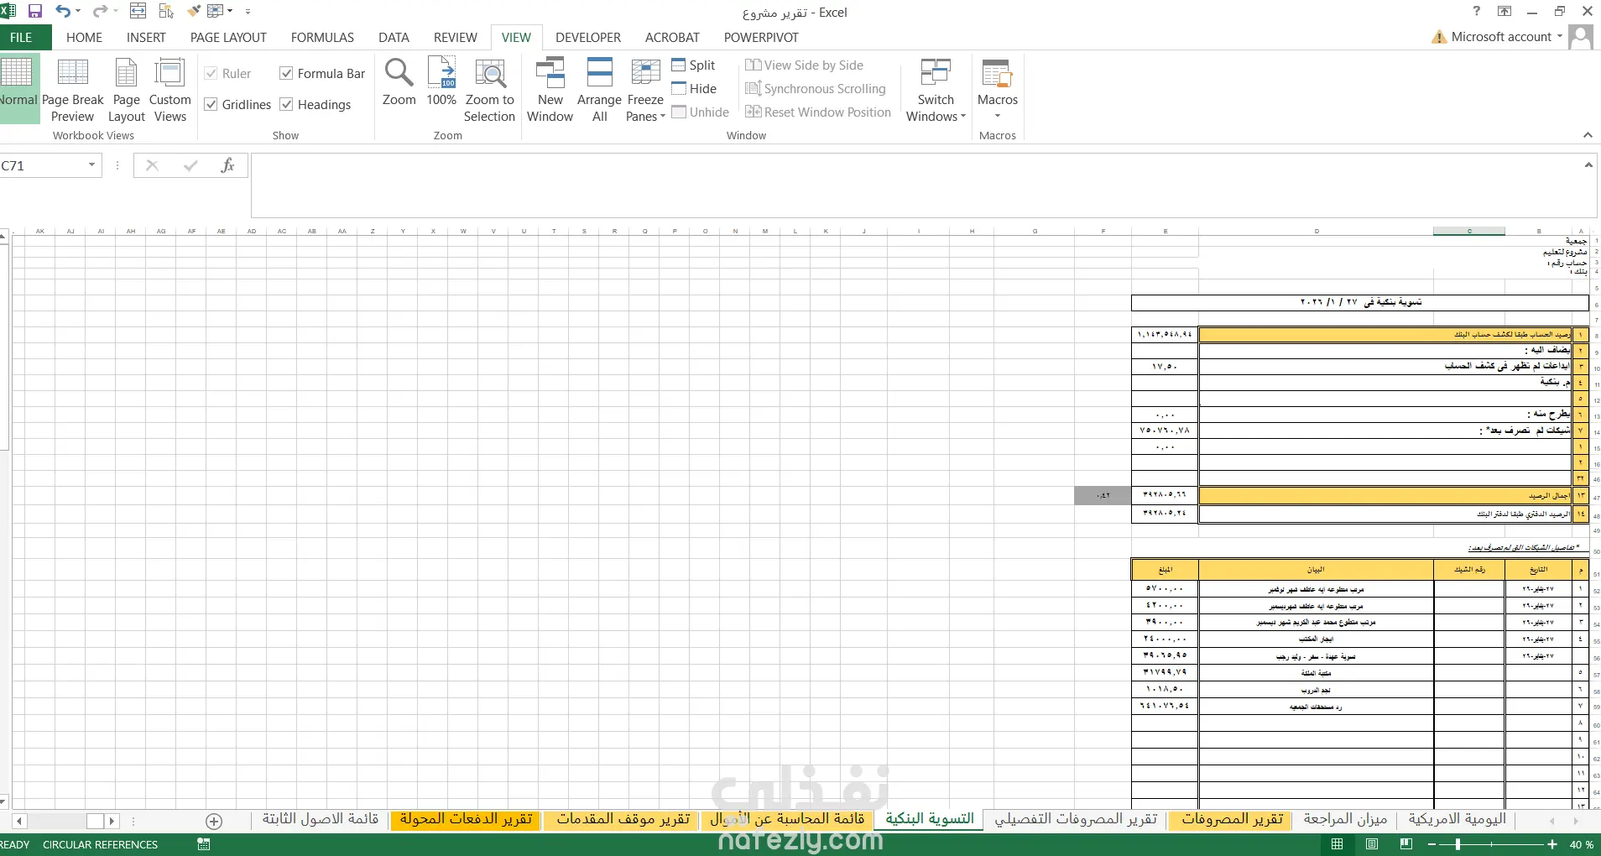
Task: Click zoom out minus button in status bar
Action: coord(1432,844)
